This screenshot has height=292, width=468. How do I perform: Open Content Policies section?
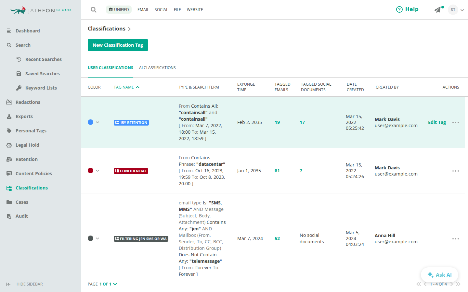34,174
